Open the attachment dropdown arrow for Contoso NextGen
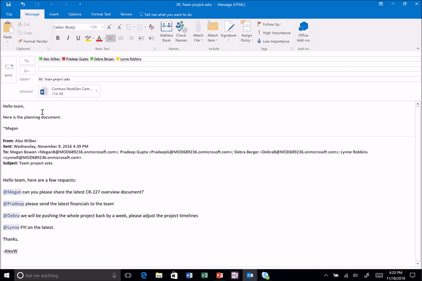 click(96, 91)
